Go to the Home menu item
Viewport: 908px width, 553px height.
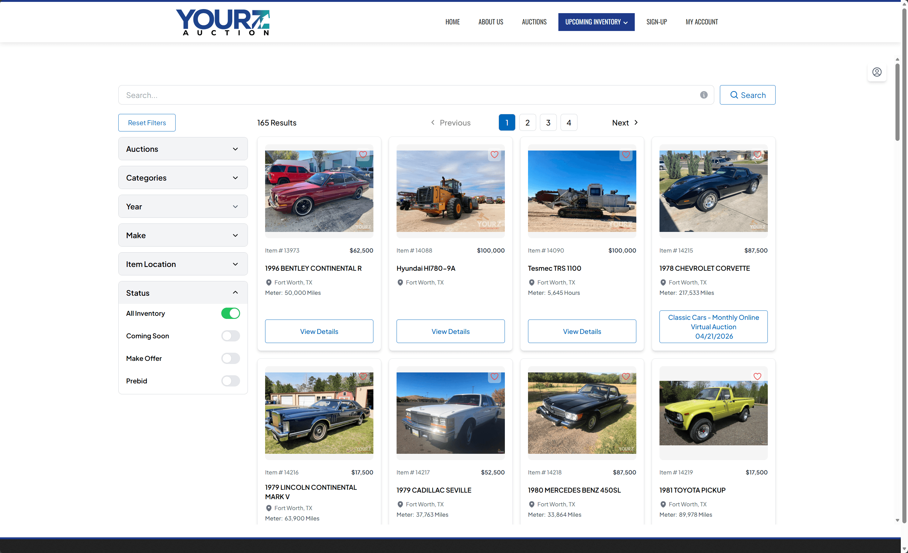click(452, 22)
